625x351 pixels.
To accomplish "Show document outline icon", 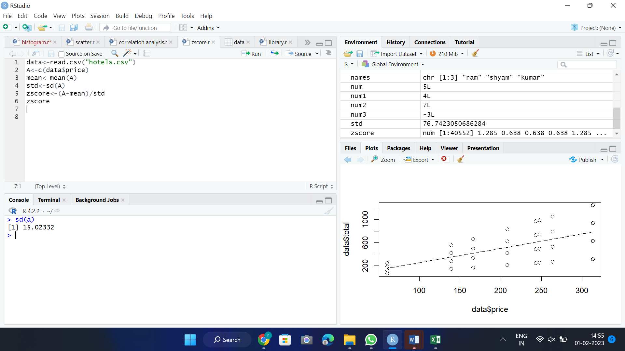I will pos(328,53).
